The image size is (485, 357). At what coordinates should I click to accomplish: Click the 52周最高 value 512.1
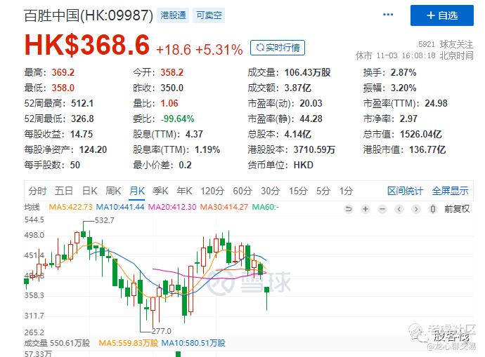click(82, 103)
